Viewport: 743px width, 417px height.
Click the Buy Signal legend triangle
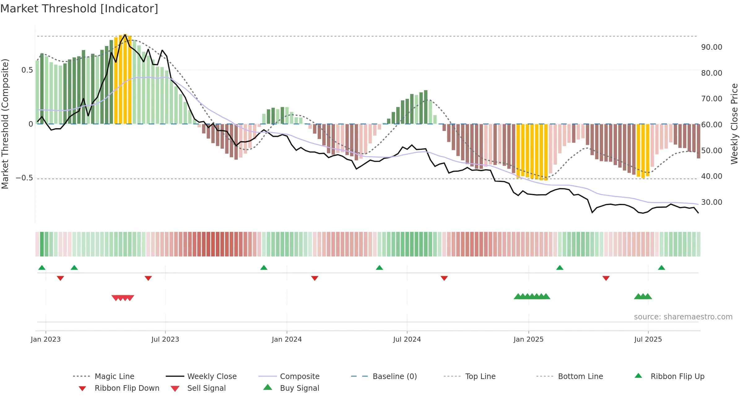pyautogui.click(x=268, y=387)
